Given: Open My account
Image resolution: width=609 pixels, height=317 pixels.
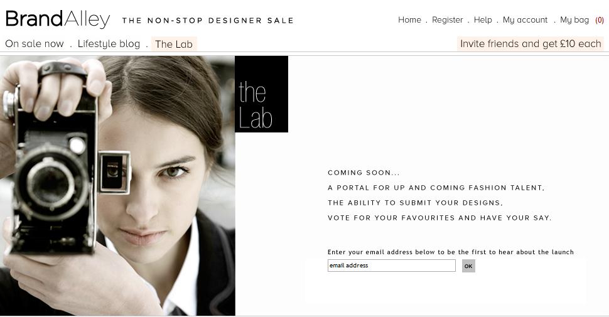Looking at the screenshot, I should tap(525, 20).
